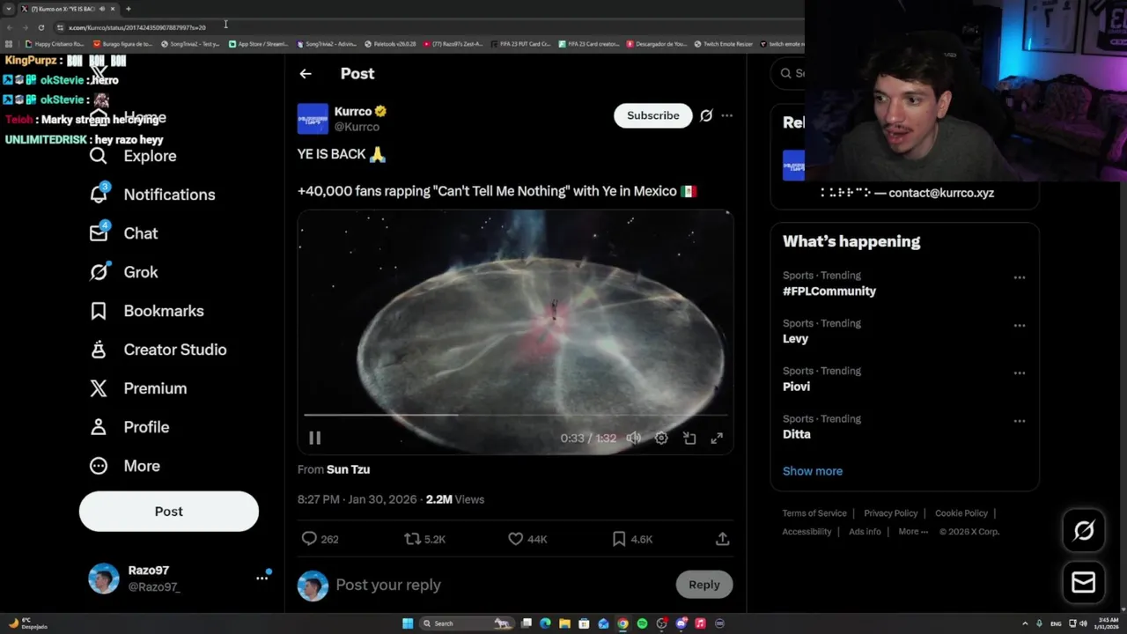
Task: Open Chat in the sidebar
Action: coord(123,233)
